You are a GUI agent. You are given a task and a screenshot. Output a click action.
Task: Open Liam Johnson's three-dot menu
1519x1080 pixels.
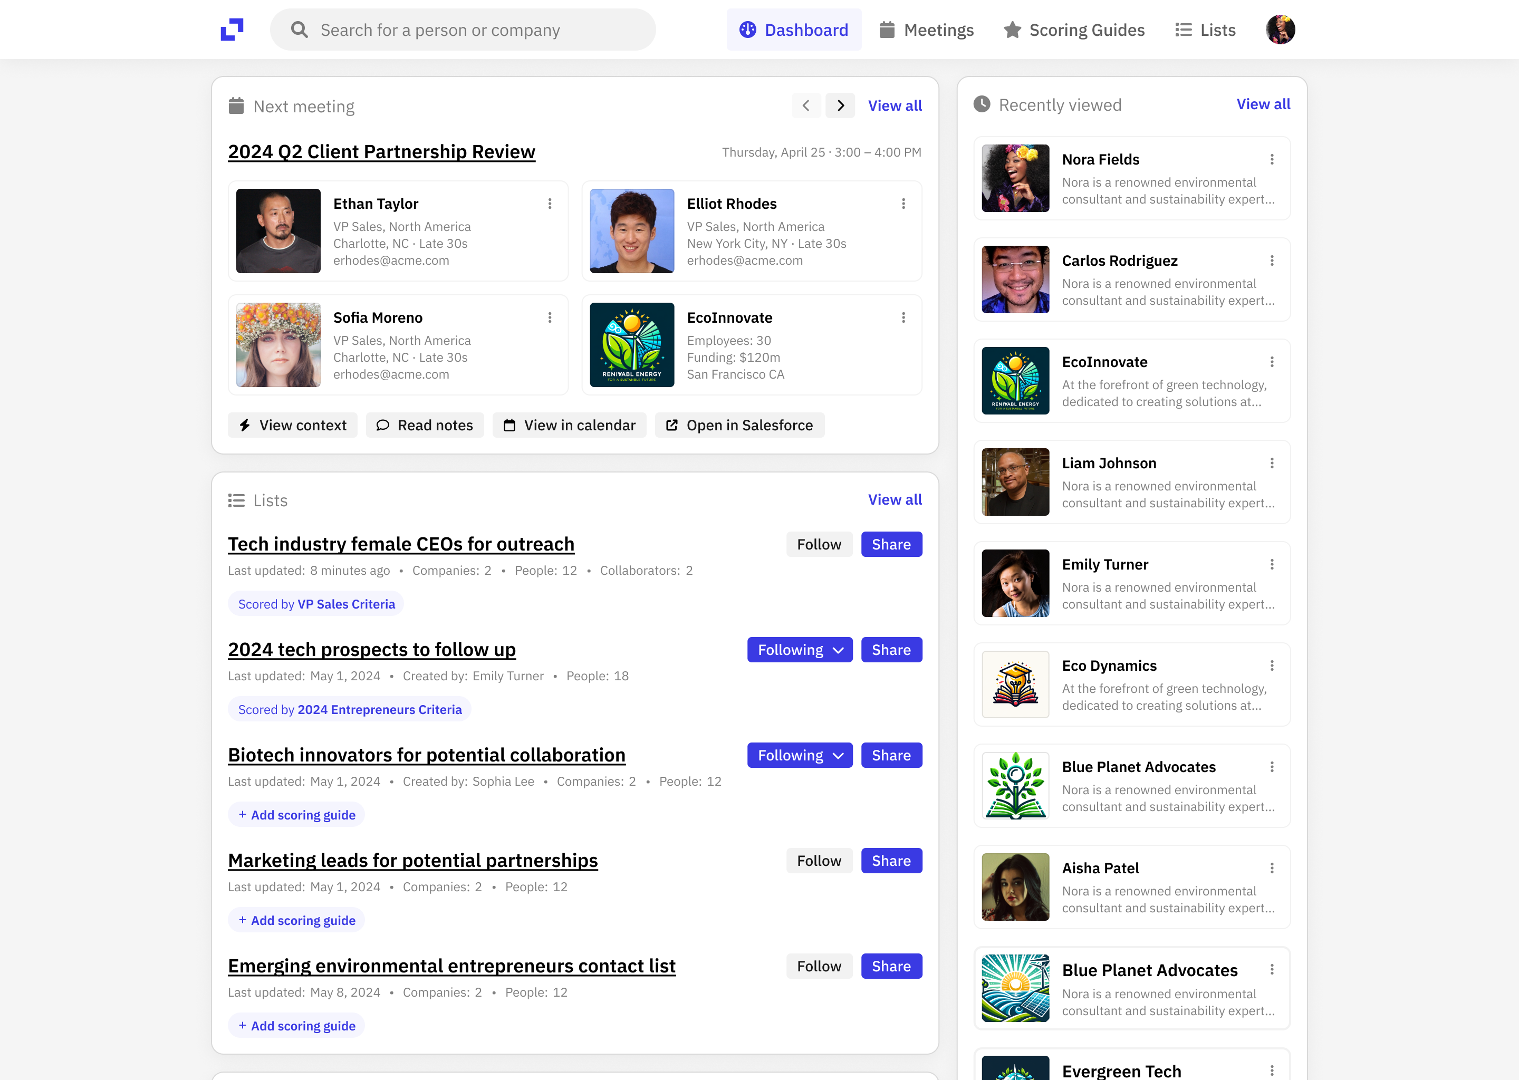click(x=1272, y=464)
